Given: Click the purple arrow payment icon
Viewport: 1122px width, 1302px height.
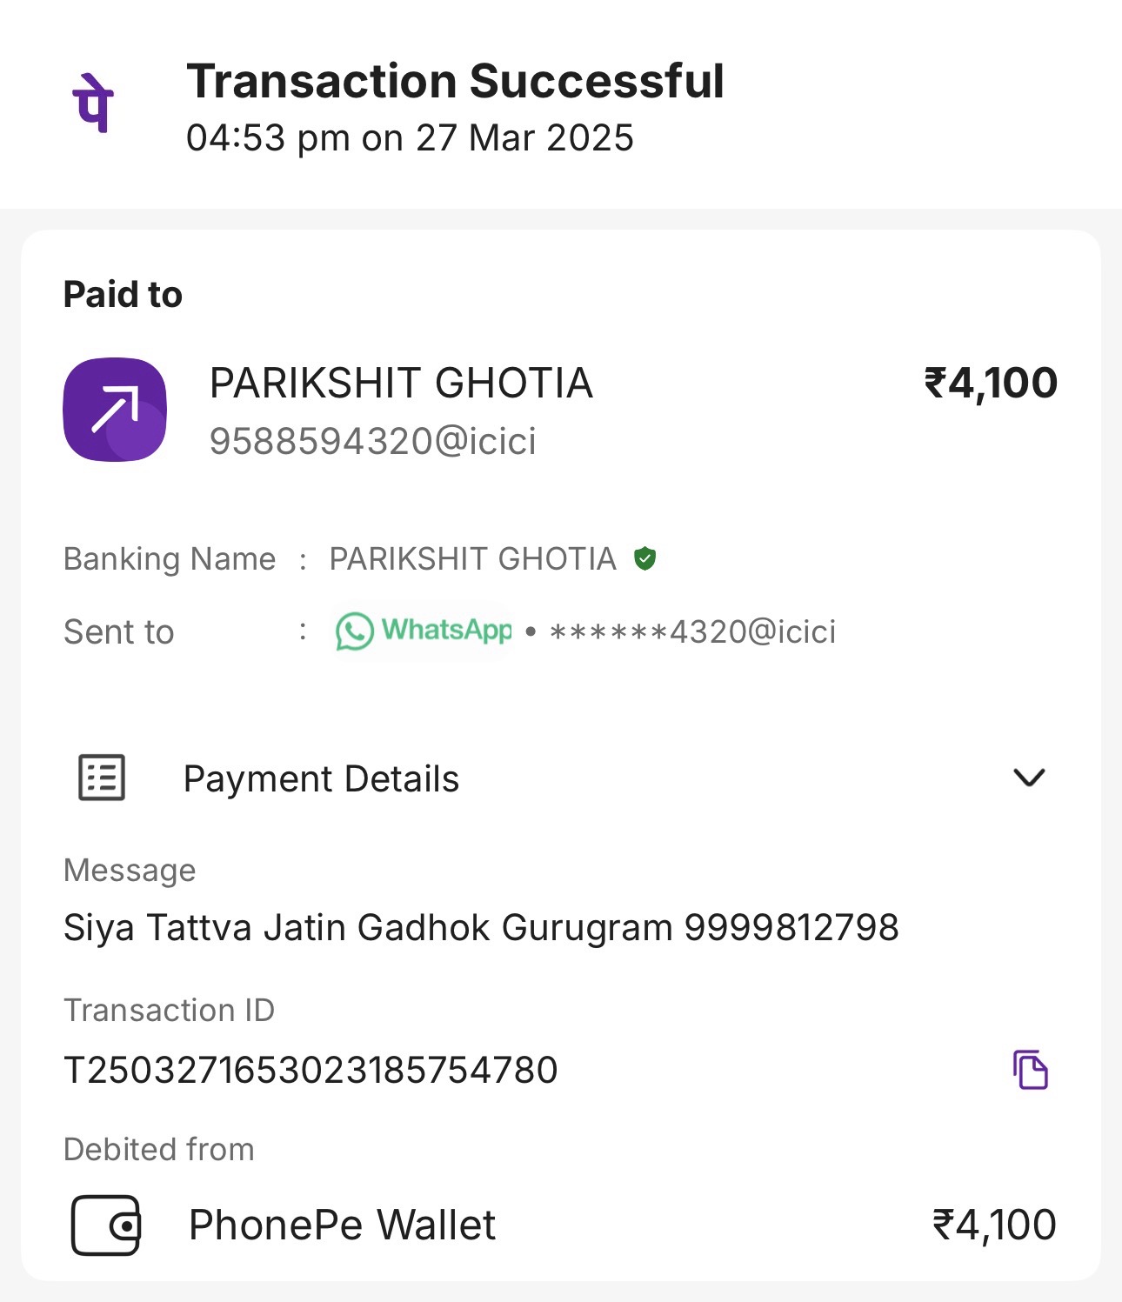Looking at the screenshot, I should pos(115,410).
